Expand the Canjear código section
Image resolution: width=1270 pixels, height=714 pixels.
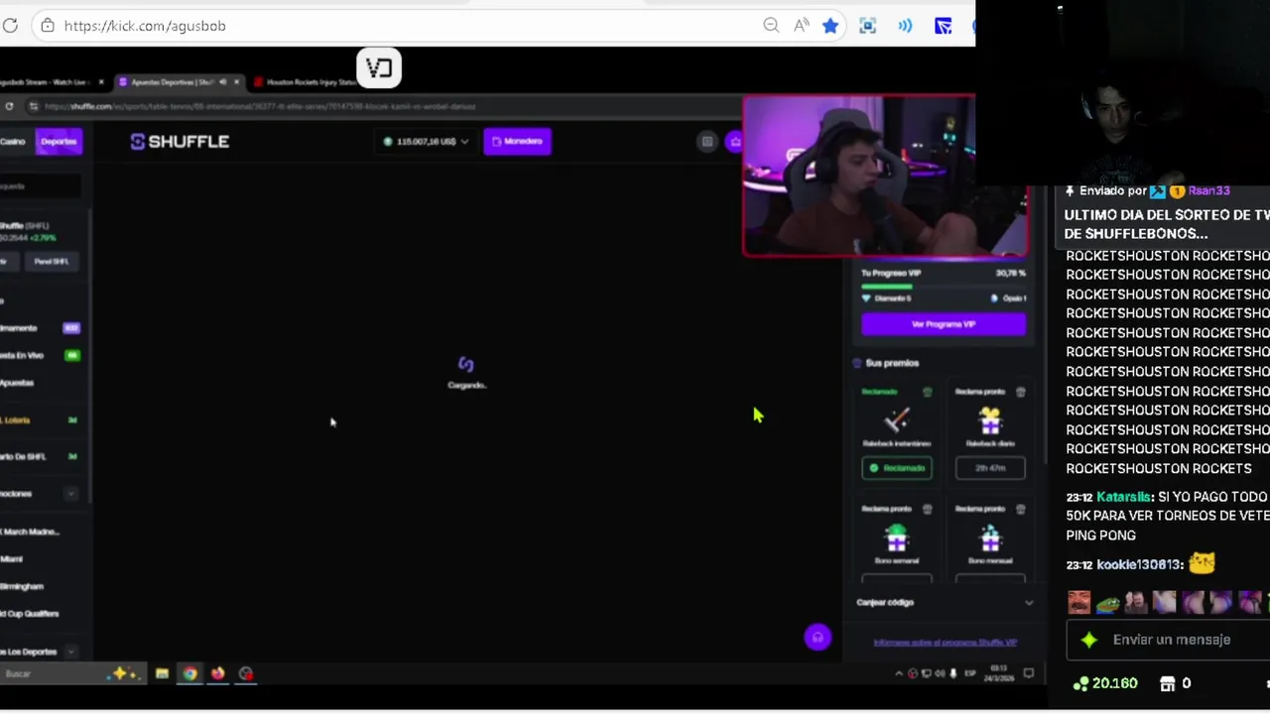(945, 602)
